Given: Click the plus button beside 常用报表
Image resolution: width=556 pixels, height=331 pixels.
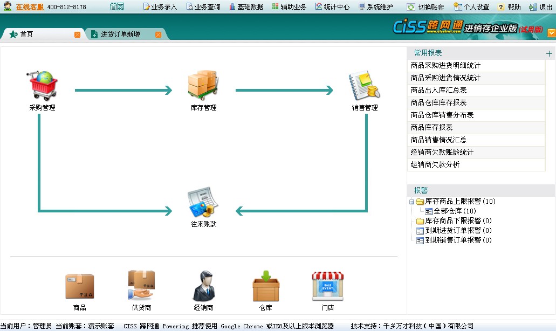Looking at the screenshot, I should tap(549, 53).
